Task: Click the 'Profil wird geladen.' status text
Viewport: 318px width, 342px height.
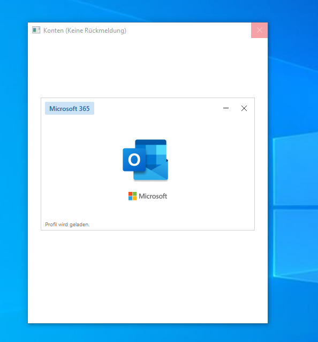Action: point(67,225)
